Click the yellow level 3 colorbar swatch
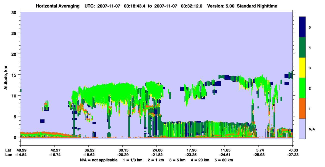 coord(302,68)
